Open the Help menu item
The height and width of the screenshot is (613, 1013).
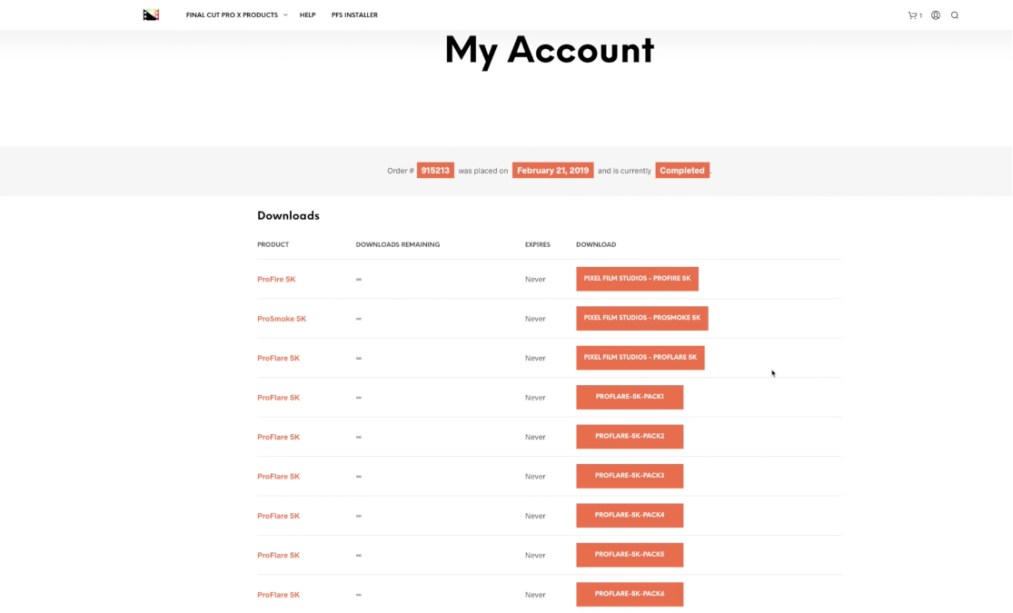(307, 15)
